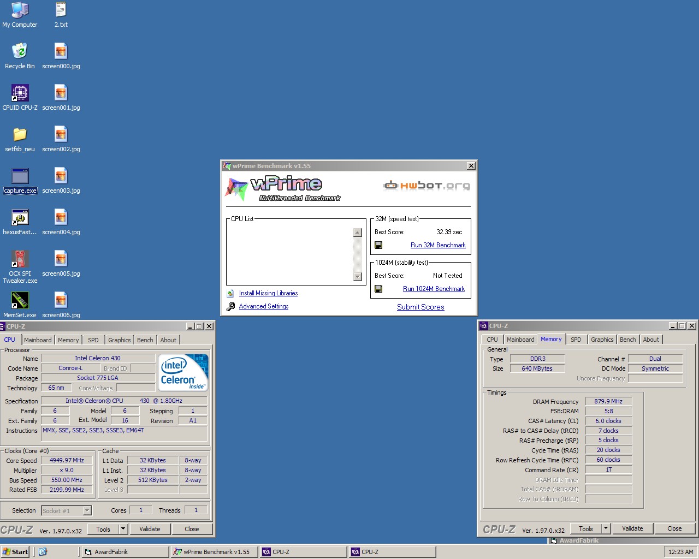Click Close button in right CPU-Z window
This screenshot has height=559, width=699.
coord(674,528)
